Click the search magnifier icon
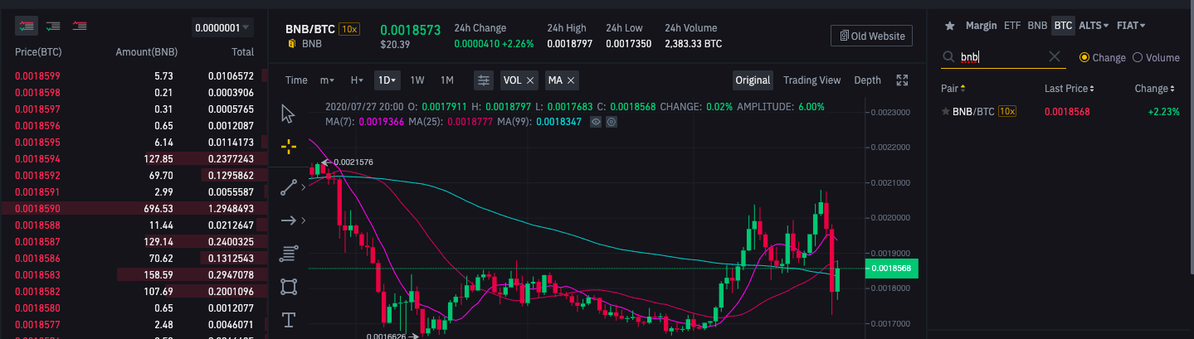The width and height of the screenshot is (1194, 339). point(948,57)
